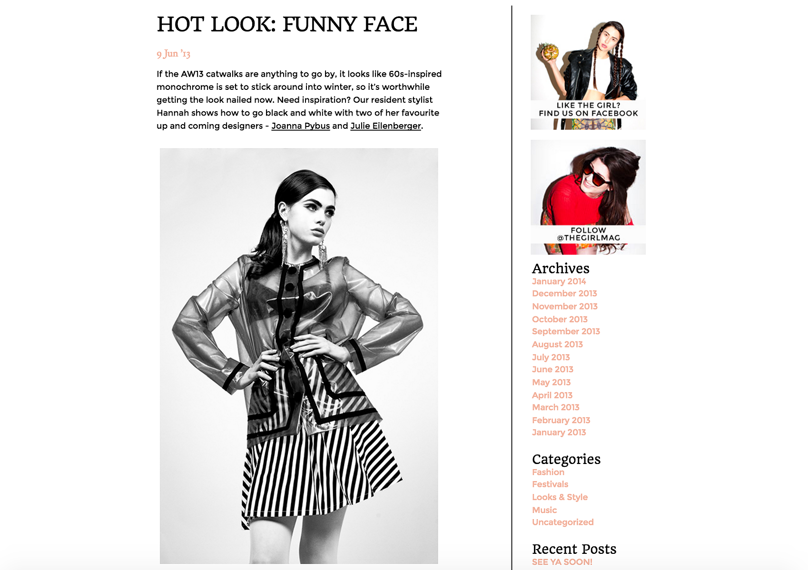808x570 pixels.
Task: Open the monochrome fashion model photo
Action: 299,356
